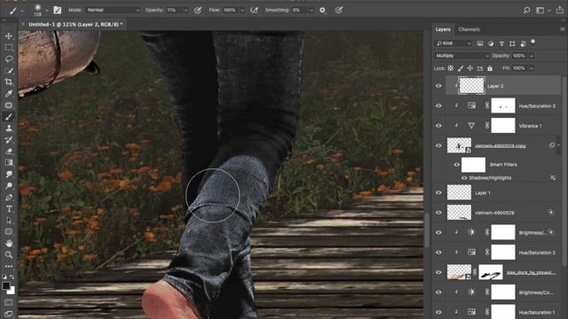The image size is (568, 319).
Task: Open the brush preset picker arrow
Action: (47, 11)
